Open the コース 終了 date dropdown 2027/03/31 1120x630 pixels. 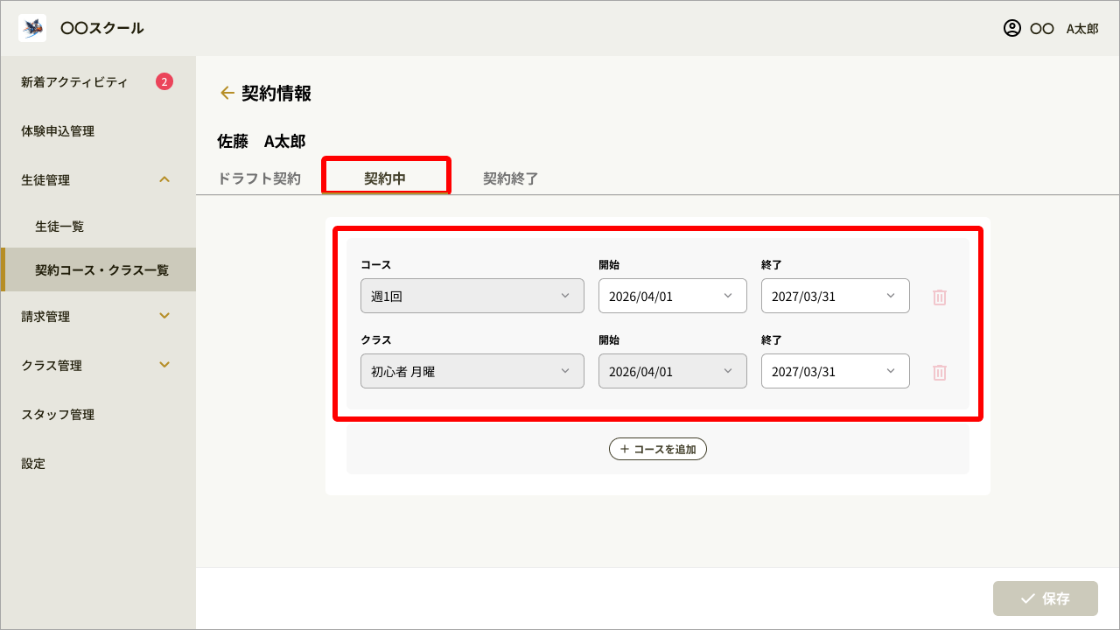[835, 296]
